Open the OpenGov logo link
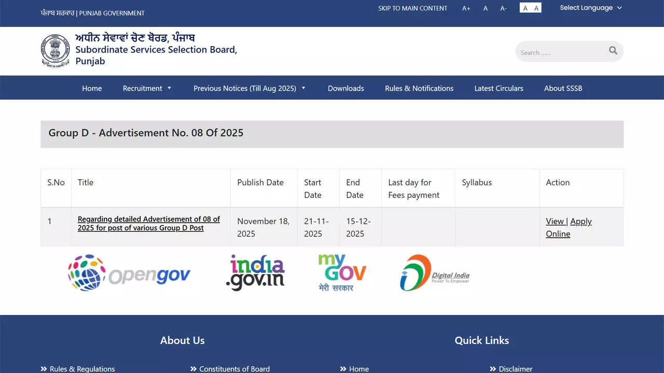The height and width of the screenshot is (373, 664). click(x=129, y=273)
